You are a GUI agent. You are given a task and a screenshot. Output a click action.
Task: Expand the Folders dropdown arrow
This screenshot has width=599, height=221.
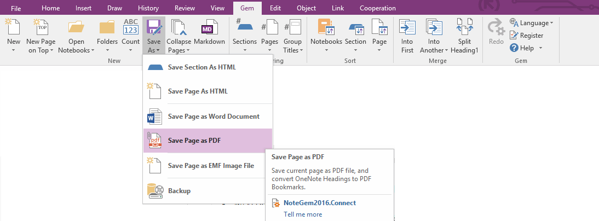[x=107, y=50]
